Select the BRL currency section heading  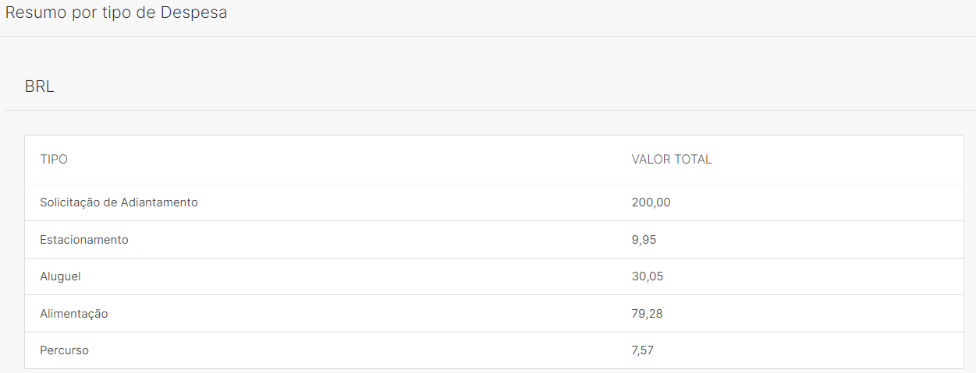(x=39, y=86)
